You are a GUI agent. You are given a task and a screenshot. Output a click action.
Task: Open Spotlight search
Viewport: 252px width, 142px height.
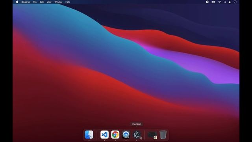click(x=225, y=2)
